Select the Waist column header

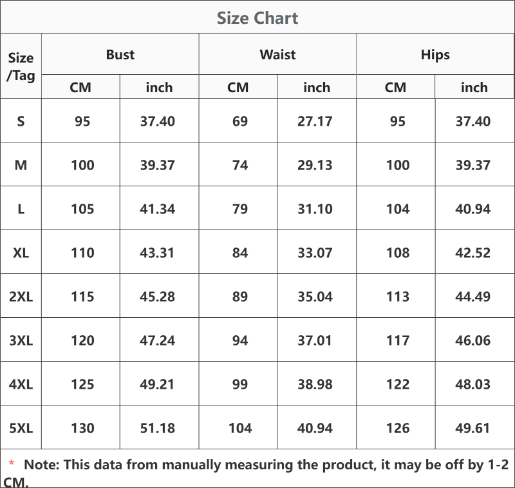277,55
